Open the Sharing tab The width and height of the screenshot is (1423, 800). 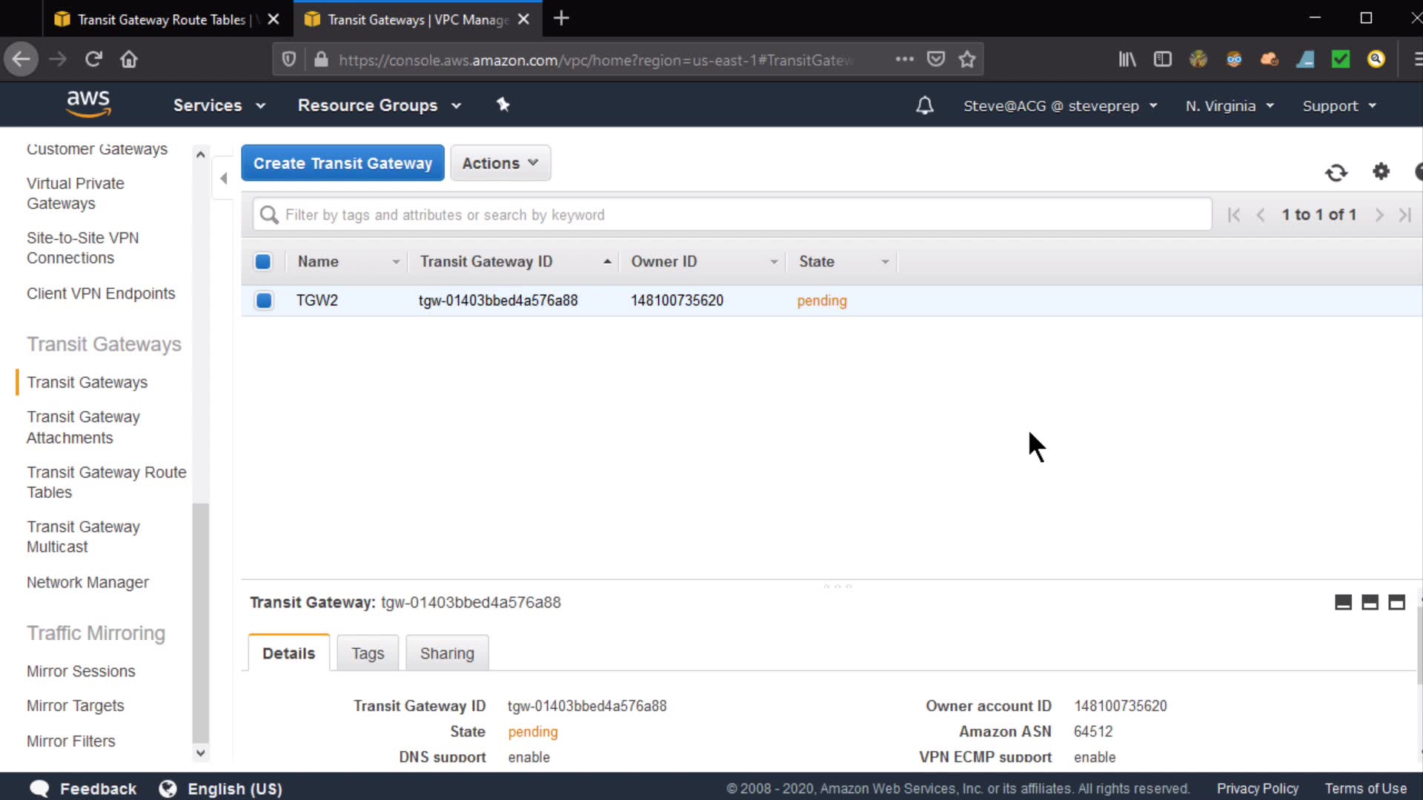[447, 653]
